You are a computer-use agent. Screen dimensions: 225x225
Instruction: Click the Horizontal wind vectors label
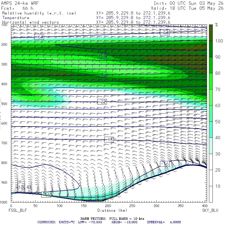coord(30,22)
